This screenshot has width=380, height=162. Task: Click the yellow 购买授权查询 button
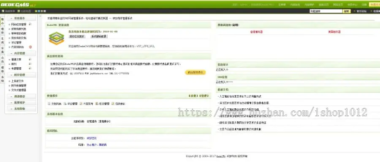(195, 72)
